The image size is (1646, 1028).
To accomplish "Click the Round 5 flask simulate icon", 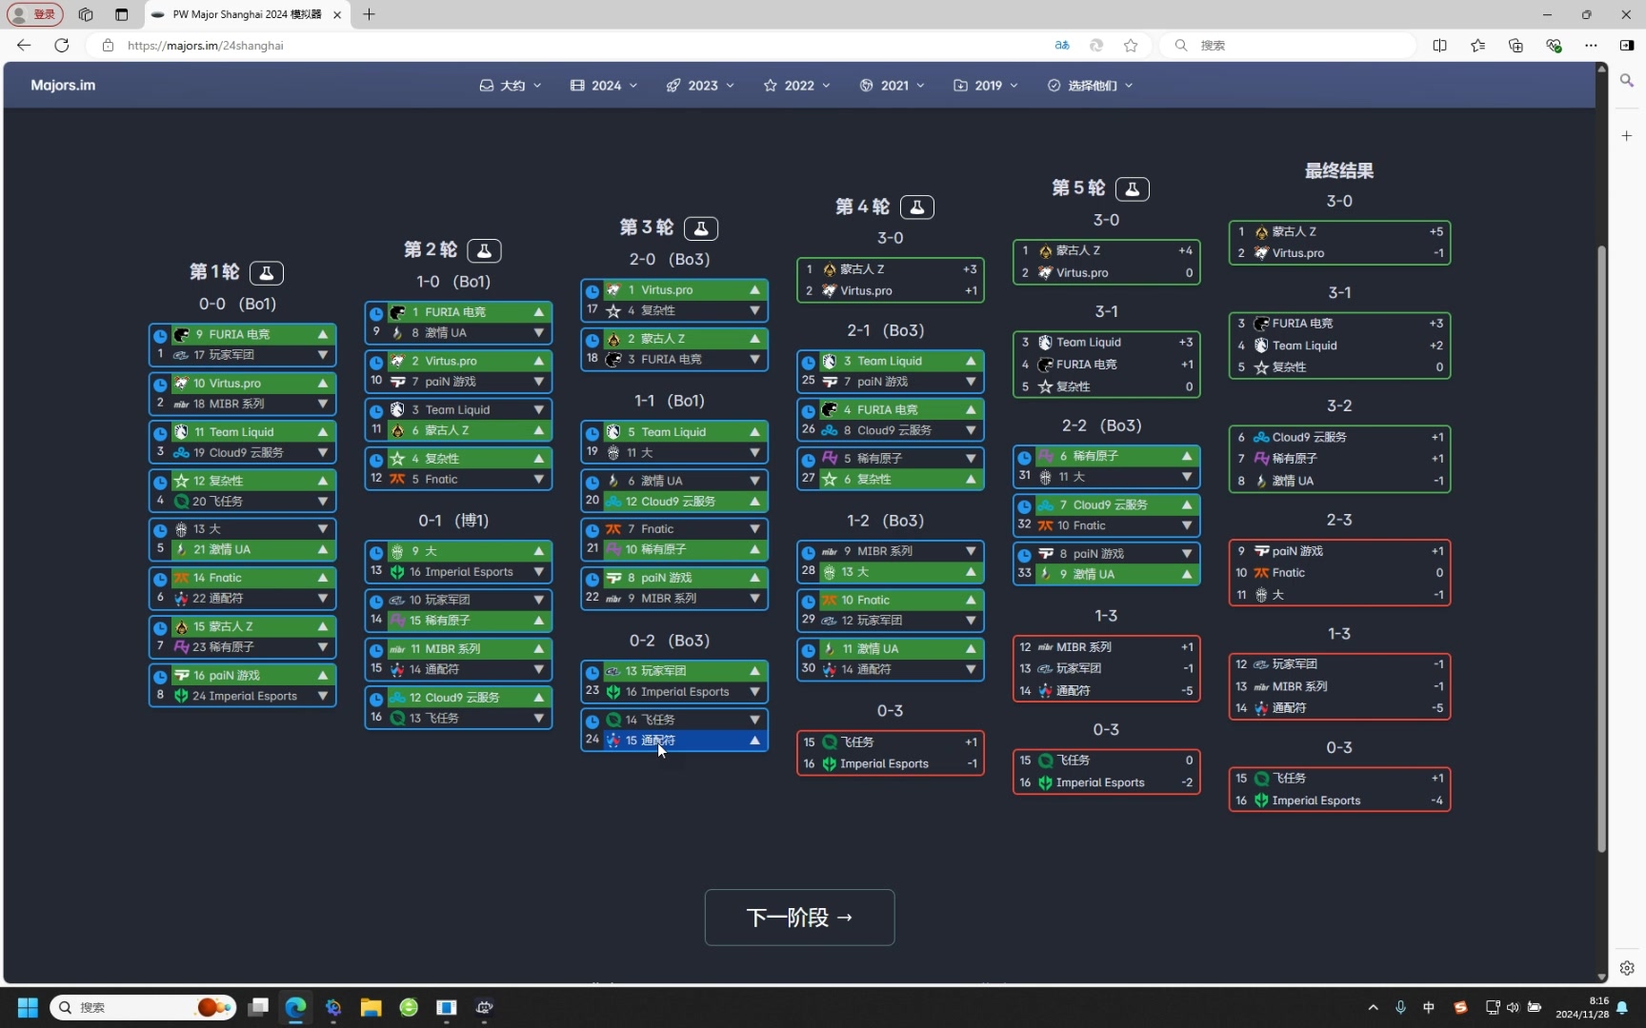I will [1133, 188].
